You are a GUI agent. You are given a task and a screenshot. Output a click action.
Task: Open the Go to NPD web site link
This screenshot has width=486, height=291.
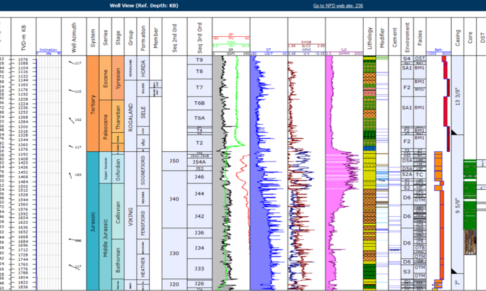338,6
